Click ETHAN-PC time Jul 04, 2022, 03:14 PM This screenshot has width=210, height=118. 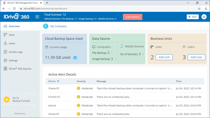pyautogui.click(x=188, y=97)
